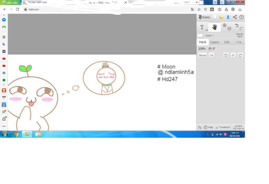Open the Feedback link
269x184 pixels.
click(223, 127)
